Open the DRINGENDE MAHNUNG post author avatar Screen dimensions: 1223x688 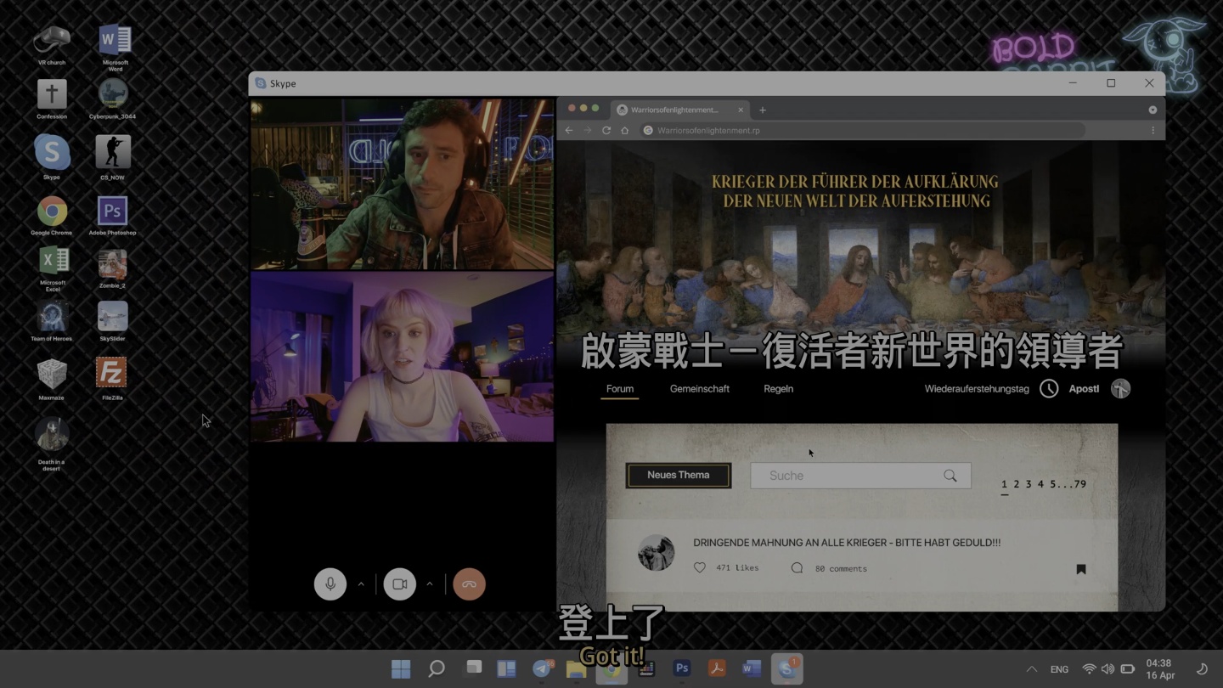656,553
